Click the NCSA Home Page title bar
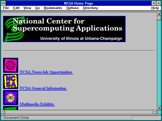The height and width of the screenshot is (121, 162). click(x=78, y=3)
